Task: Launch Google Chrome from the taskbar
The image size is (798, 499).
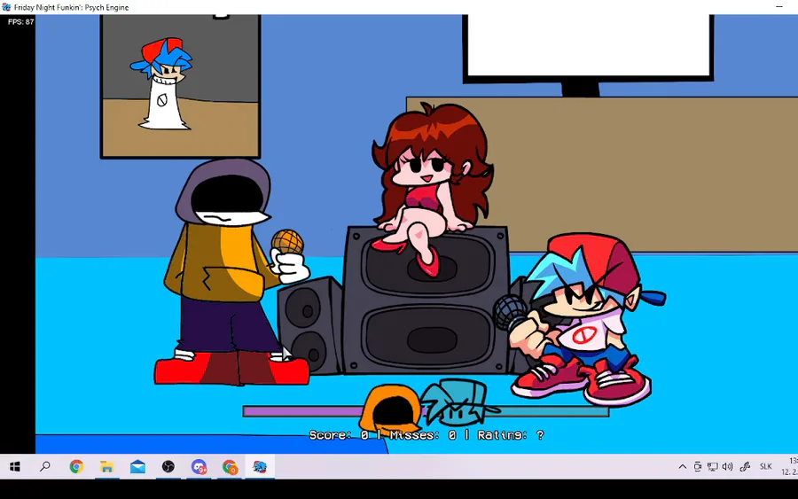Action: [76, 466]
